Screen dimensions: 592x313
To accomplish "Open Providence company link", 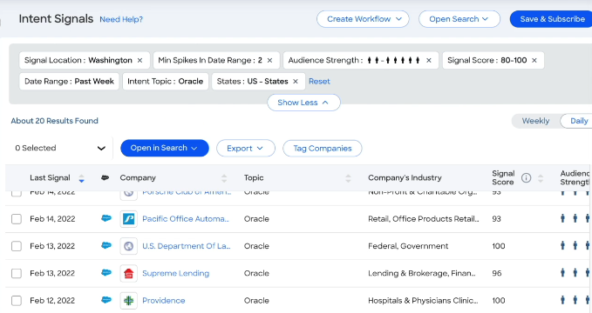I will [x=164, y=301].
